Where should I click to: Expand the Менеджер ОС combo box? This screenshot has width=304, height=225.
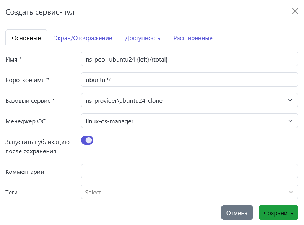point(184,121)
